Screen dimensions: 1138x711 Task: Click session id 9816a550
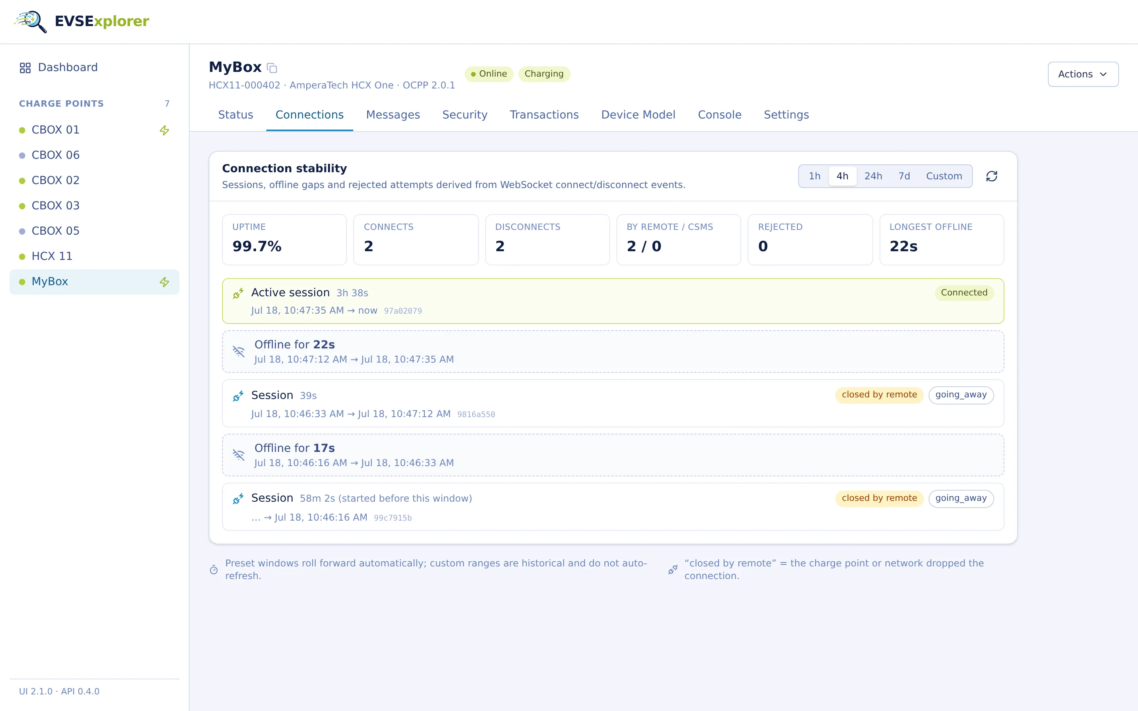476,415
